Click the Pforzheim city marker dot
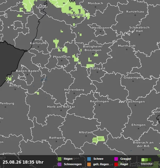This screenshot has width=160, height=168. click(x=62, y=61)
